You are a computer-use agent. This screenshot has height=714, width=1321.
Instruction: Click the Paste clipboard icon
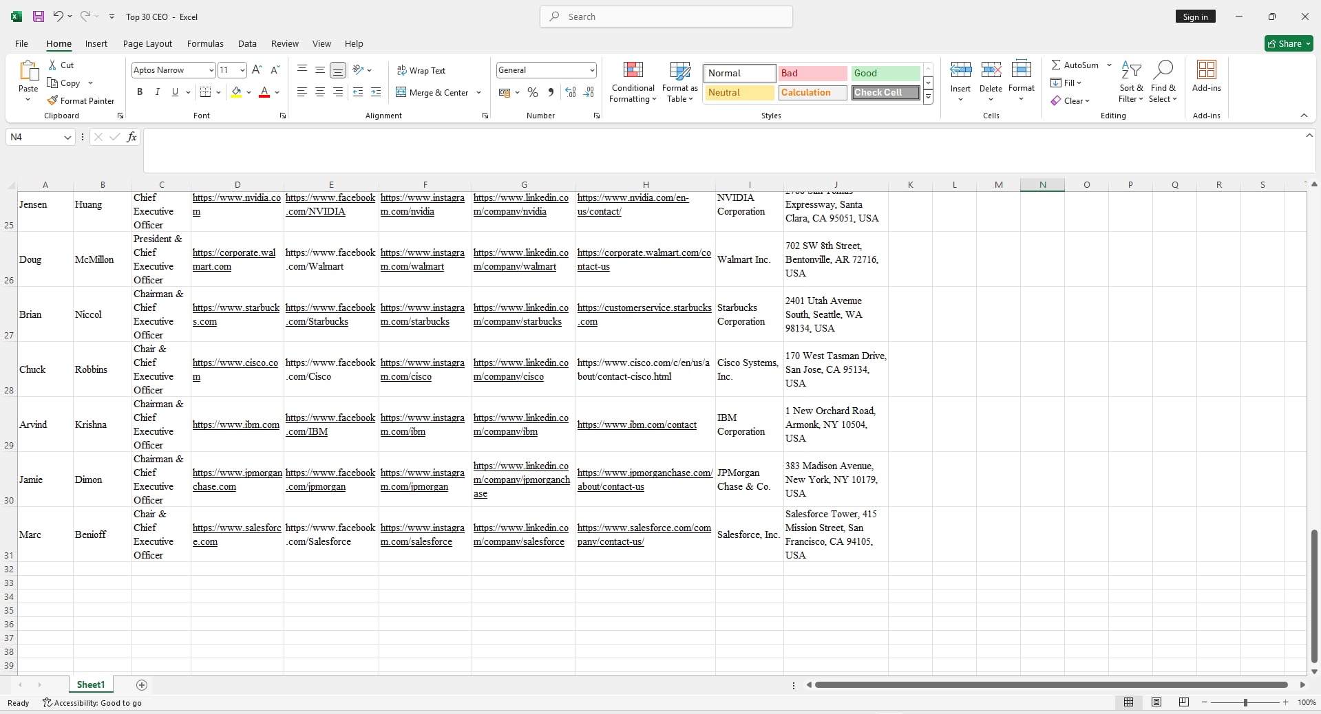click(28, 71)
